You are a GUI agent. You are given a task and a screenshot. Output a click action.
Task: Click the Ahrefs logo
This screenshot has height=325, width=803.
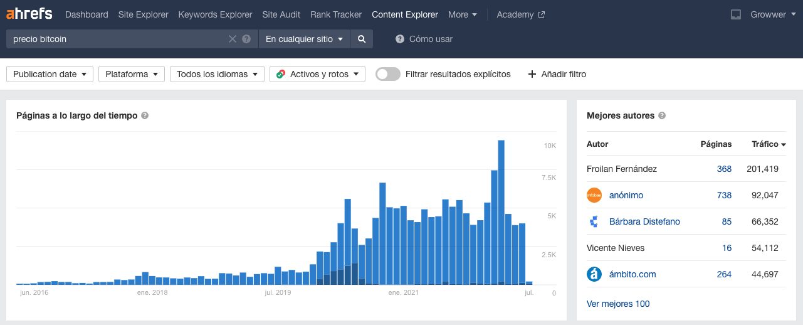[29, 14]
